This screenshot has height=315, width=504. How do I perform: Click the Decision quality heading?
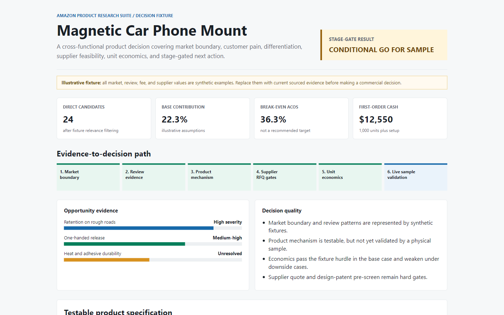(282, 211)
